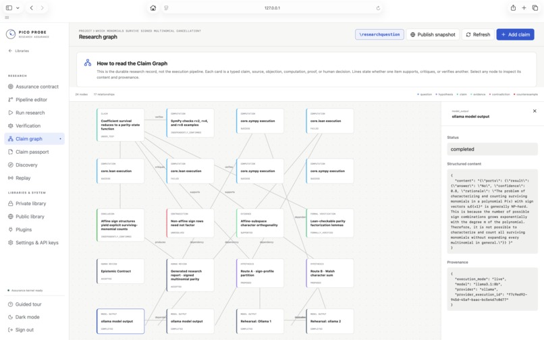Click the Dark mode moon icon

[x=10, y=317]
